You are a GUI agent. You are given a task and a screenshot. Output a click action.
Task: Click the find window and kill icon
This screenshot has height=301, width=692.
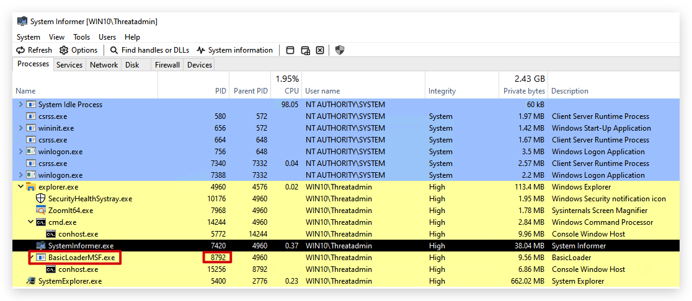coord(320,50)
